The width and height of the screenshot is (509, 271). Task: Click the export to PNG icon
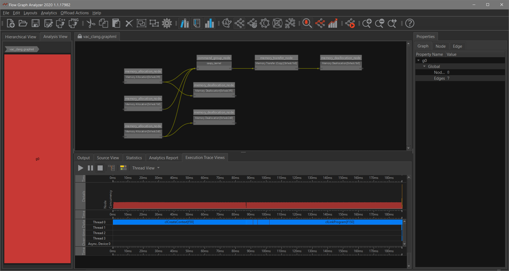(x=74, y=23)
